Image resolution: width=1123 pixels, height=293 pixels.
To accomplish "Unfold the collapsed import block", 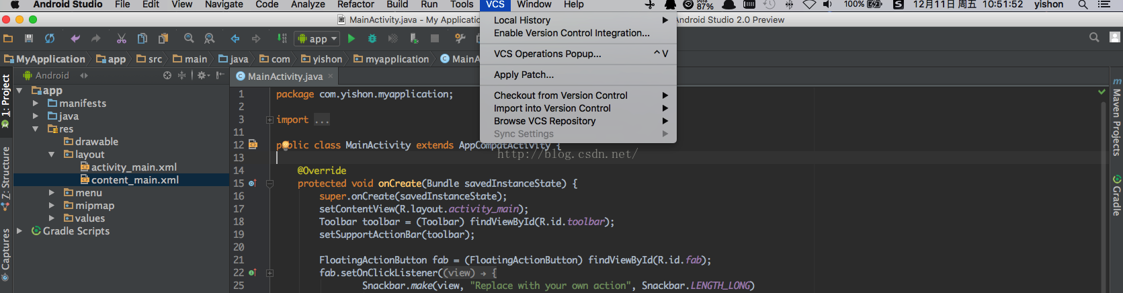I will pyautogui.click(x=269, y=120).
